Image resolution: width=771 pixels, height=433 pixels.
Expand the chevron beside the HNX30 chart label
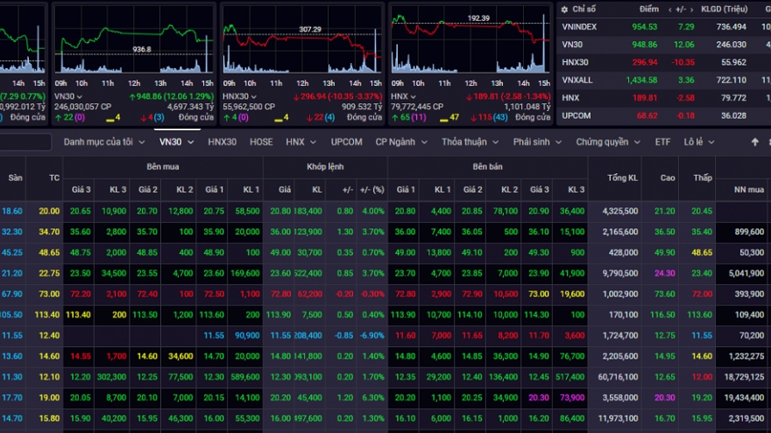tap(254, 96)
